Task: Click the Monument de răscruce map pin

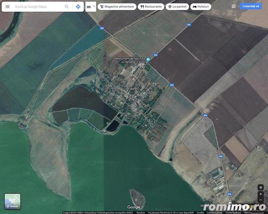Action: 148,59
